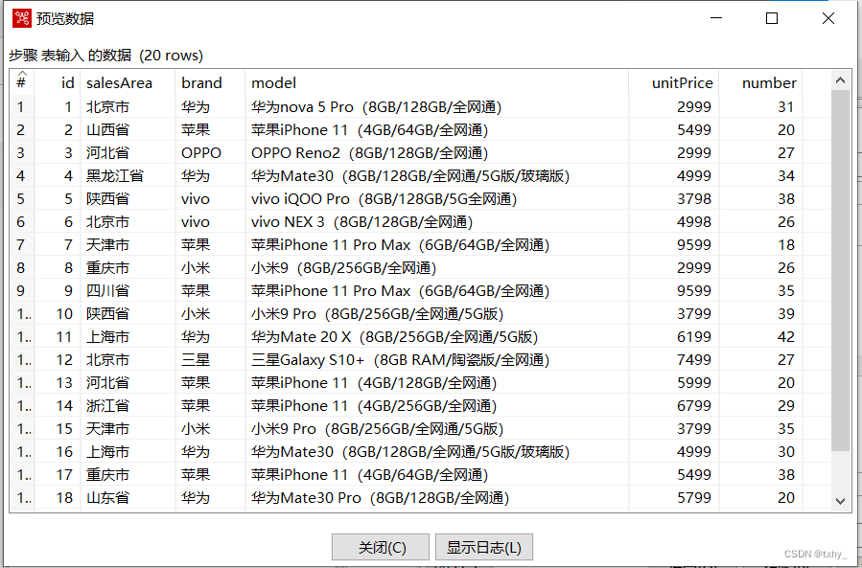Click the brand column header

[200, 82]
